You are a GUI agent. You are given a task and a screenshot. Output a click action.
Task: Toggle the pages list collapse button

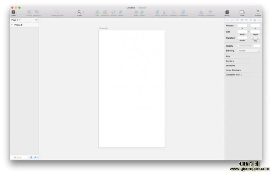point(36,20)
